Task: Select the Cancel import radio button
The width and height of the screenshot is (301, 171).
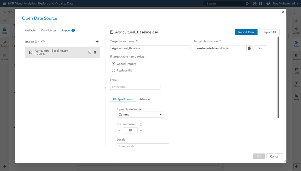Action: [114, 64]
